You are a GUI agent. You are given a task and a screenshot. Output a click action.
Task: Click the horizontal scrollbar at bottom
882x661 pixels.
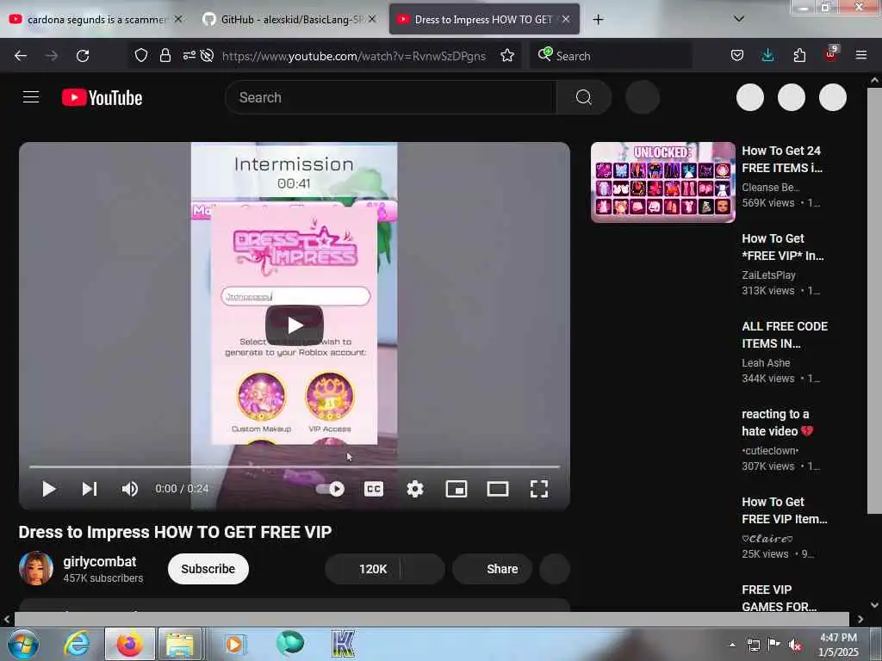click(x=432, y=619)
